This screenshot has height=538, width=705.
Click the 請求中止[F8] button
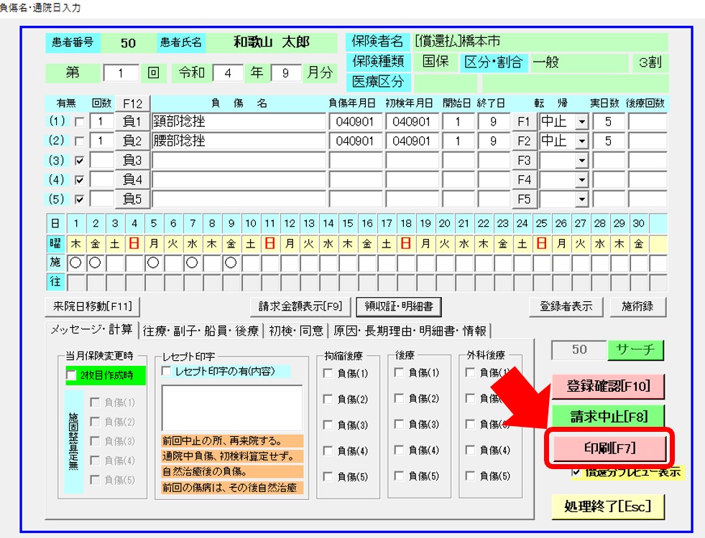607,416
